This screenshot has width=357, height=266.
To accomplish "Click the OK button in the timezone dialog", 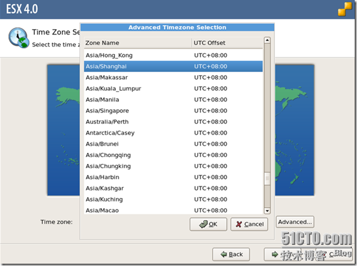I will [208, 224].
